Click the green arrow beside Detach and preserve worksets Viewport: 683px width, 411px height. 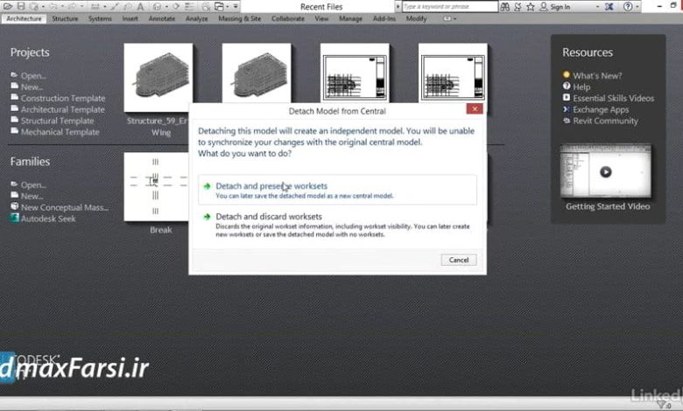(207, 186)
